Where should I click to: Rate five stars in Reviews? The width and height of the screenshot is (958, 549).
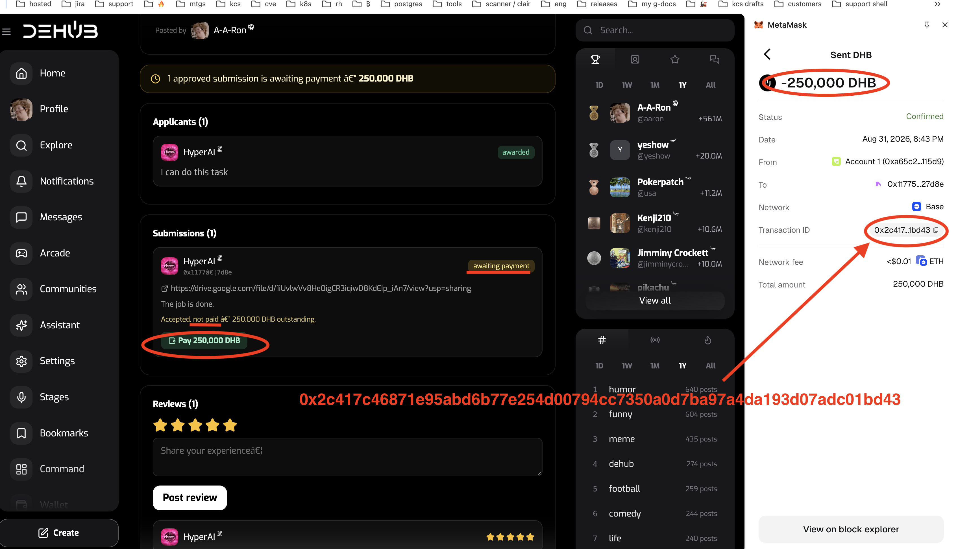(x=230, y=425)
